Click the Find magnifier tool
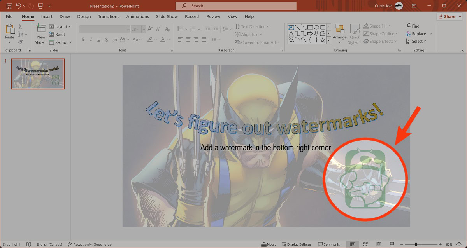This screenshot has width=467, height=248. click(413, 26)
